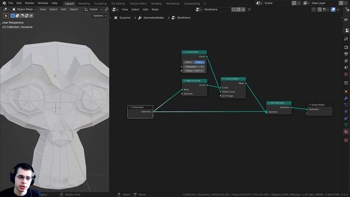Switch to the Texture Paint workspace tab

pyautogui.click(x=138, y=4)
